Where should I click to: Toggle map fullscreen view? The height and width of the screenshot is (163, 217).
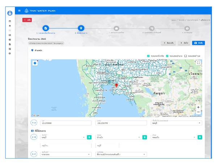tap(198, 63)
